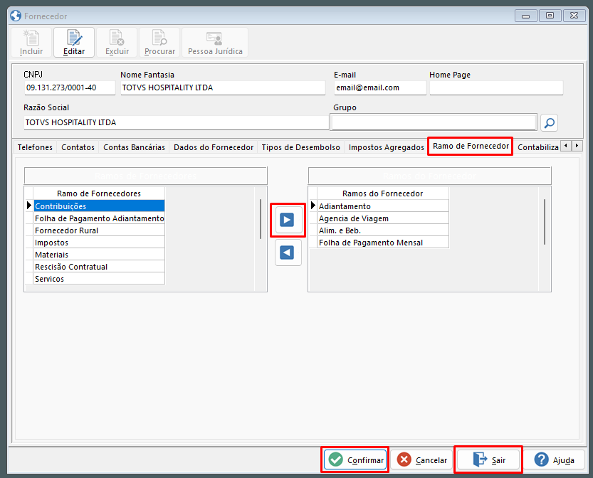Click the Home Page input field
Screen dimensions: 593x478
click(496, 87)
